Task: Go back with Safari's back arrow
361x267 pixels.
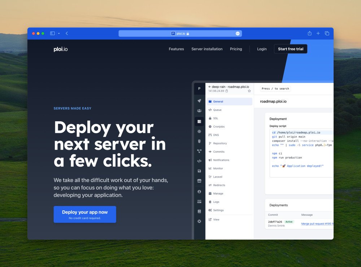Action: coord(67,33)
